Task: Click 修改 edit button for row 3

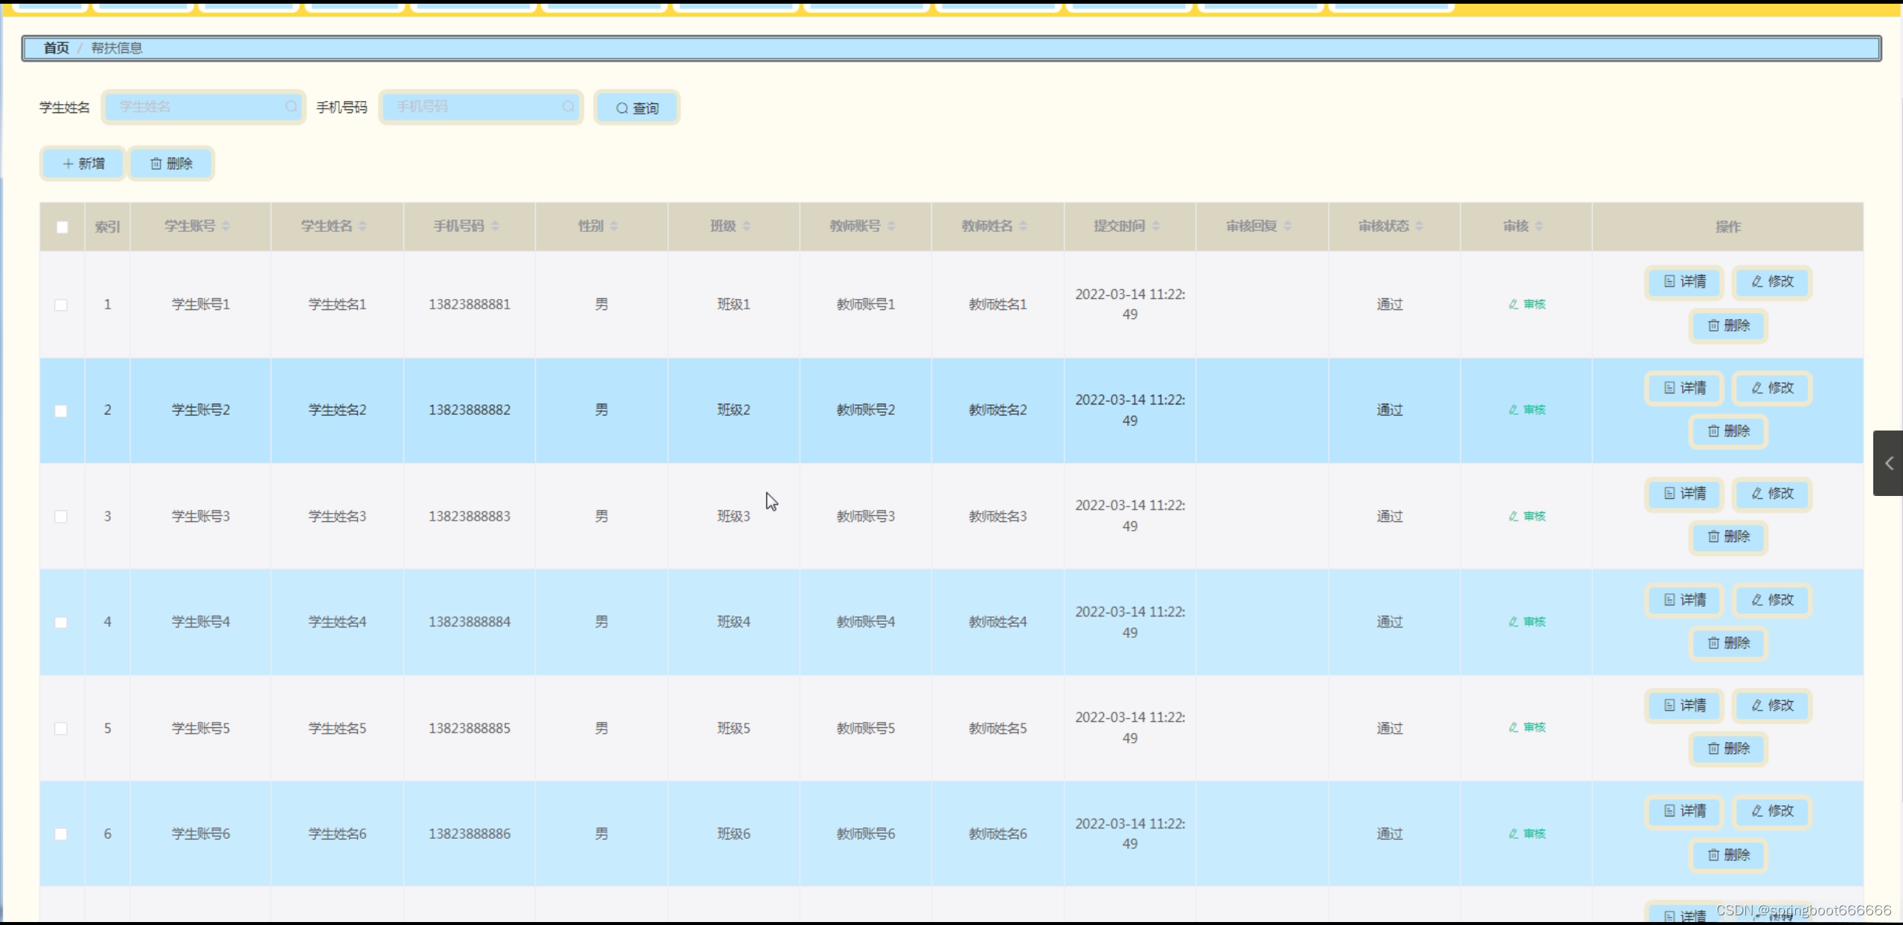Action: coord(1772,494)
